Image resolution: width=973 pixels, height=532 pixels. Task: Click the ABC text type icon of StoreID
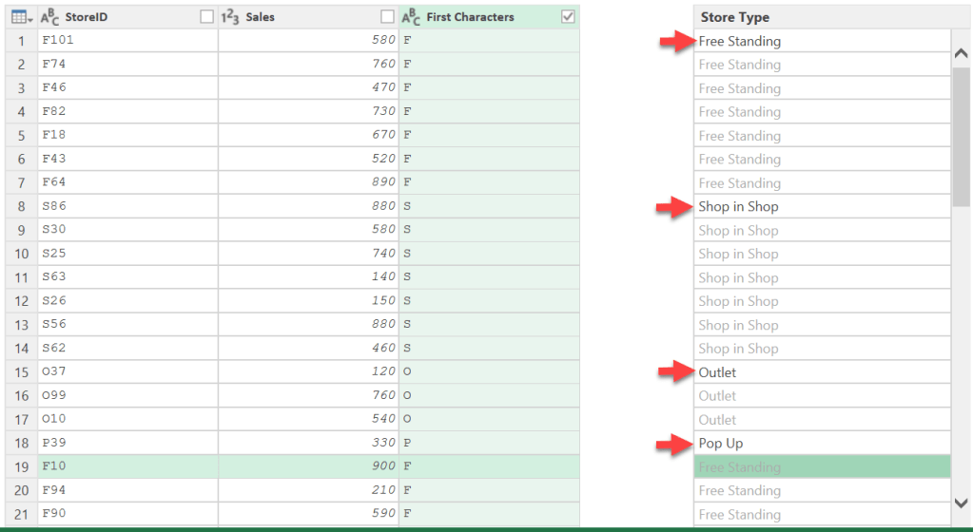pyautogui.click(x=50, y=17)
